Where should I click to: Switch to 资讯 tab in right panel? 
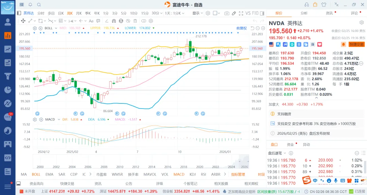(x=329, y=13)
